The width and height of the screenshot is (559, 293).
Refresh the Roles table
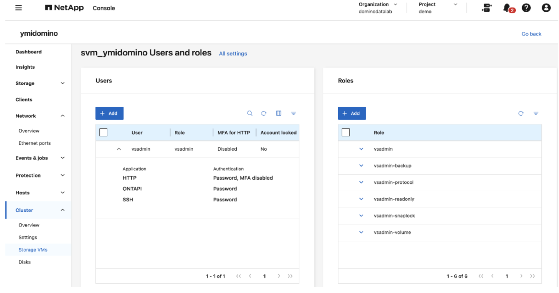coord(521,113)
